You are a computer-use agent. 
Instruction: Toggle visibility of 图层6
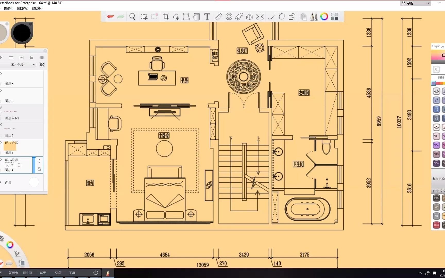click(x=1, y=74)
